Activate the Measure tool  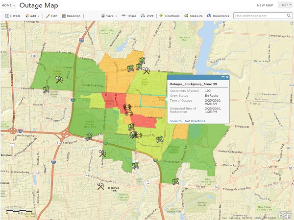pyautogui.click(x=194, y=16)
